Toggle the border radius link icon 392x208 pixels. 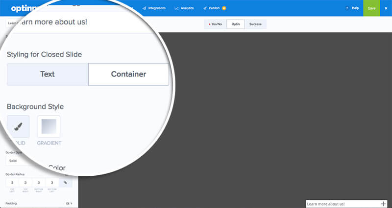tap(66, 183)
